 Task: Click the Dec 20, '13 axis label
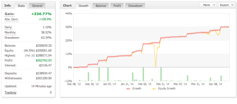coord(92,84)
